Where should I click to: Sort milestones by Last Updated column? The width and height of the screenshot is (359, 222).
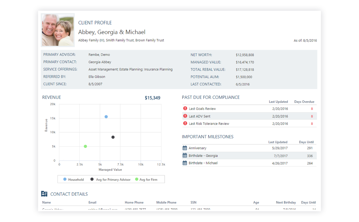click(278, 142)
